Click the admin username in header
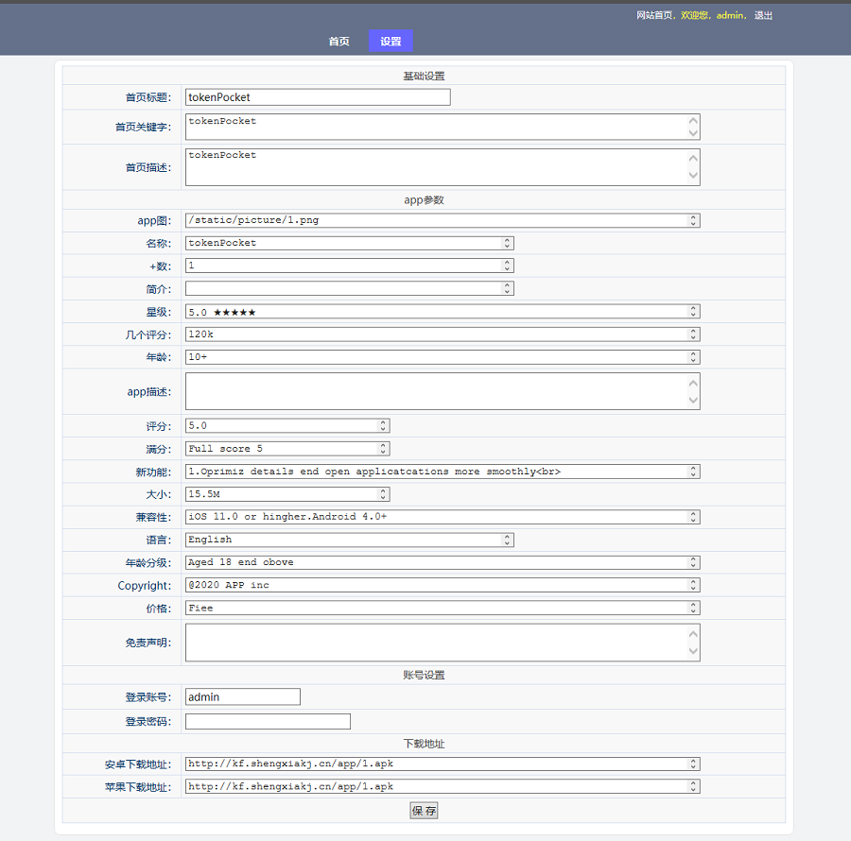 coord(729,15)
